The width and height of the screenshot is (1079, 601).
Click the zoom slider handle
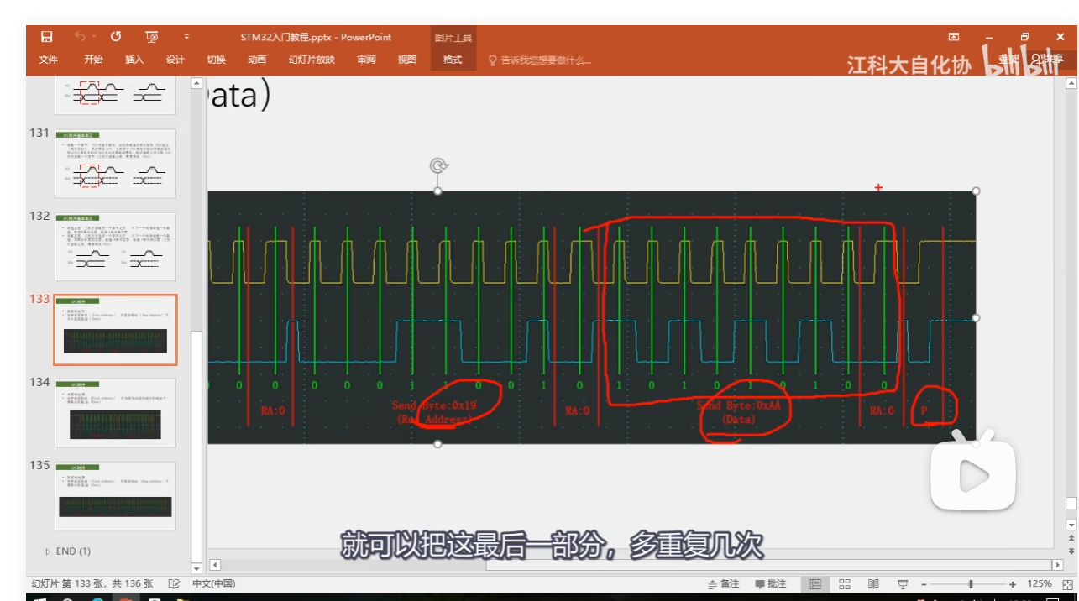click(x=972, y=583)
